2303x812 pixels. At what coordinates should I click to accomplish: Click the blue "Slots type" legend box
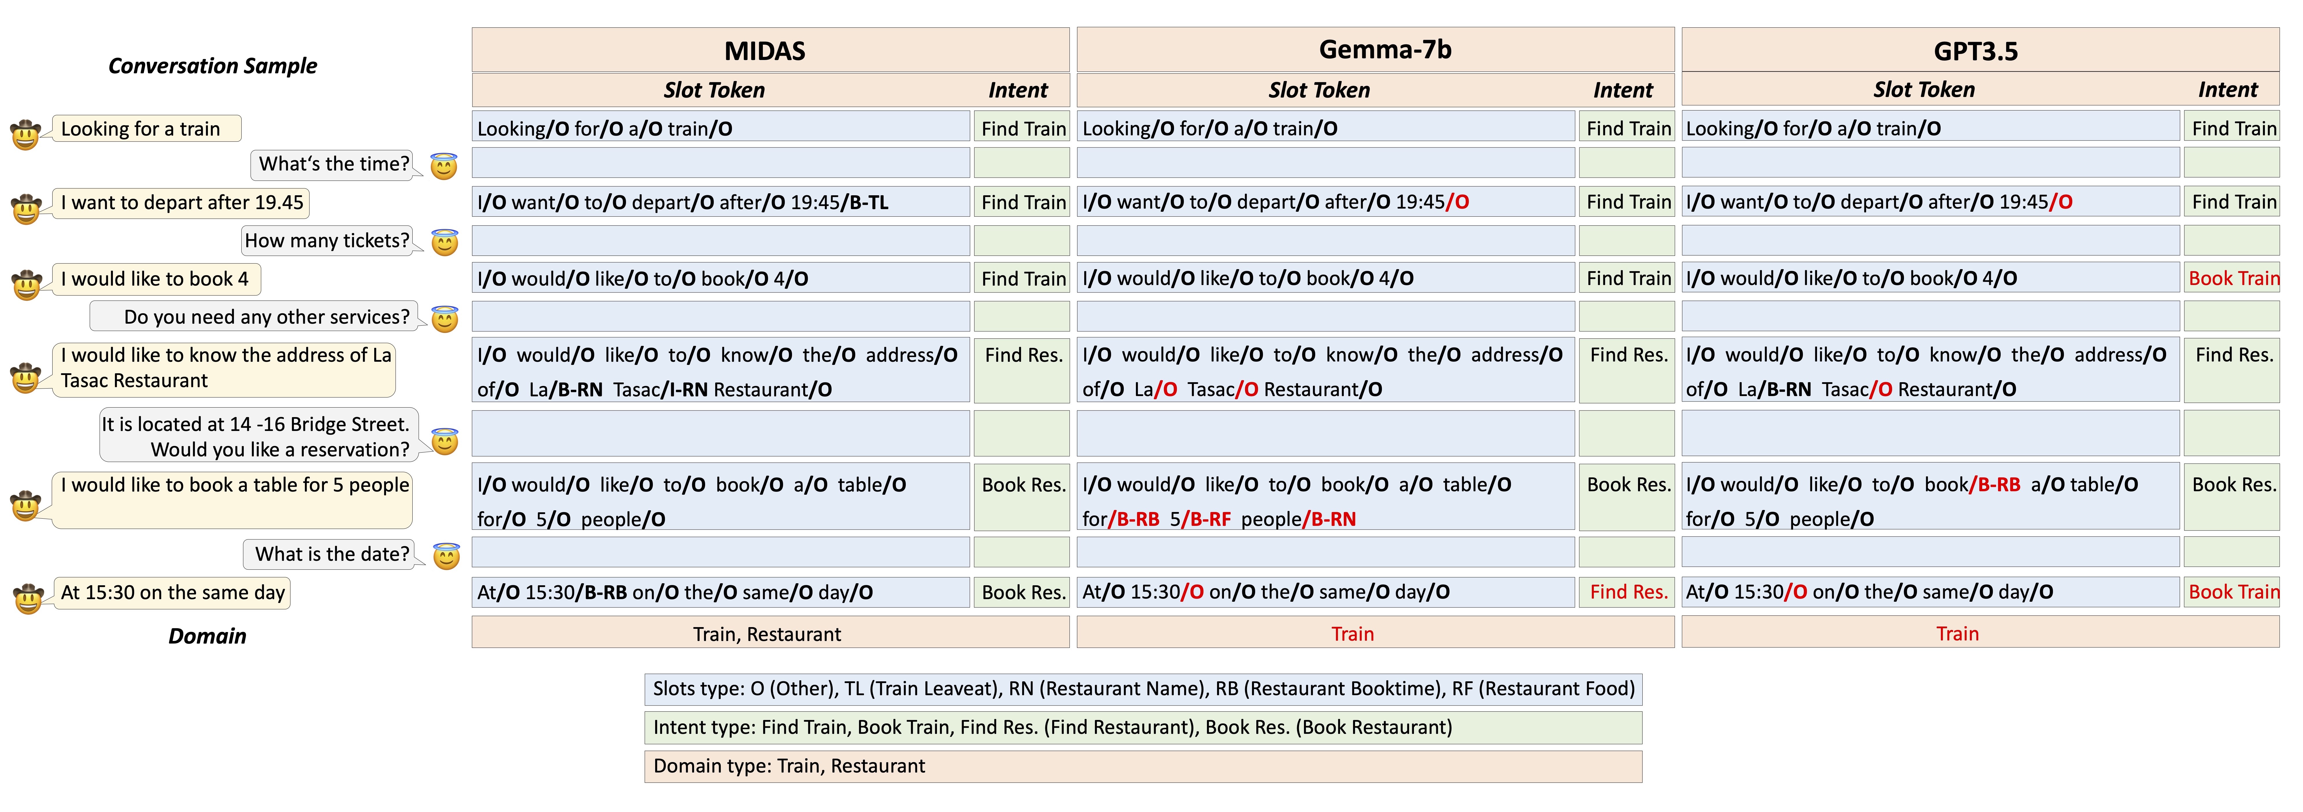[1143, 689]
